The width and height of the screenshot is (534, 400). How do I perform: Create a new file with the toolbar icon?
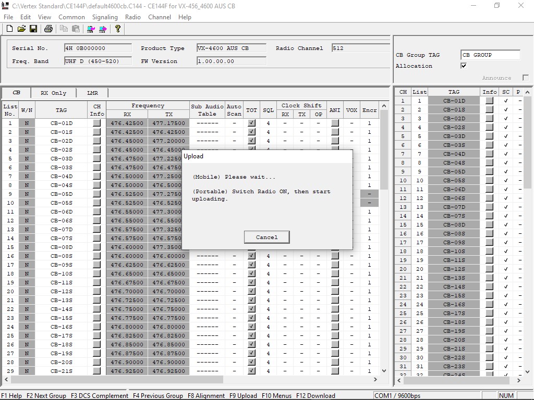click(9, 29)
